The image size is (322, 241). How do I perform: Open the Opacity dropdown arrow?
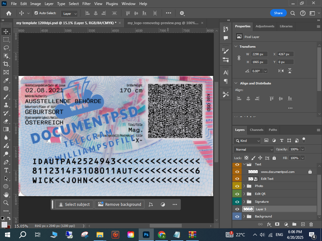(x=303, y=149)
